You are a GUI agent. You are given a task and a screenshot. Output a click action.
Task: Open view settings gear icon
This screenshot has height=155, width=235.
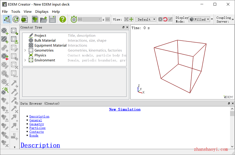pyautogui.click(x=160, y=19)
